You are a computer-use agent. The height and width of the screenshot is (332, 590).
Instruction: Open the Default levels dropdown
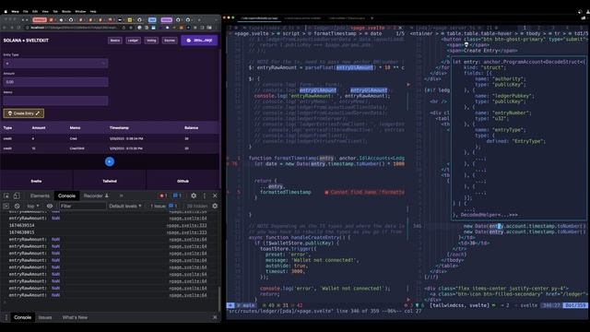point(125,206)
